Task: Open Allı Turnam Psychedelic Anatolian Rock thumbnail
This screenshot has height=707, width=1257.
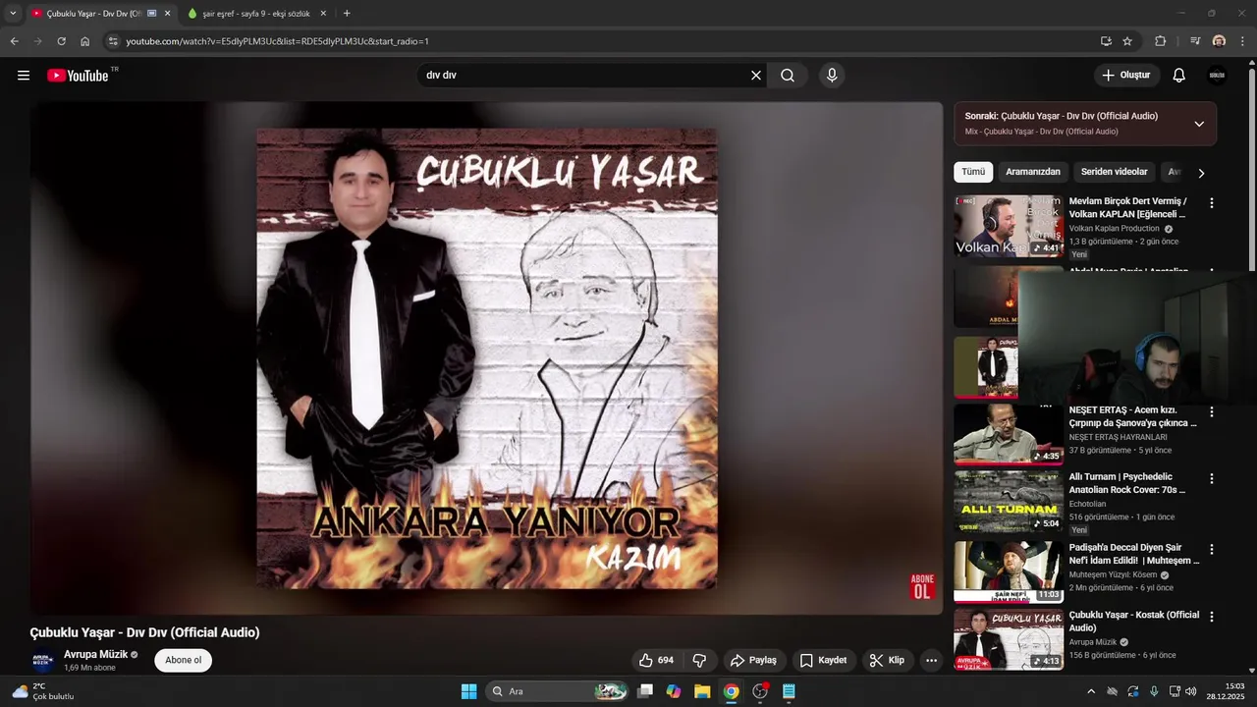Action: point(1009,502)
